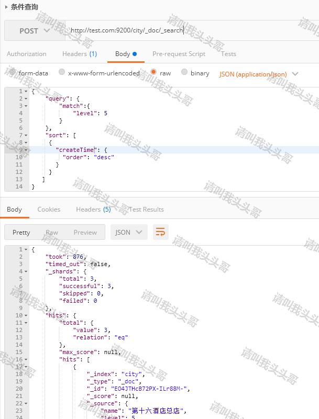
Task: Select the Preview view button
Action: pos(85,233)
